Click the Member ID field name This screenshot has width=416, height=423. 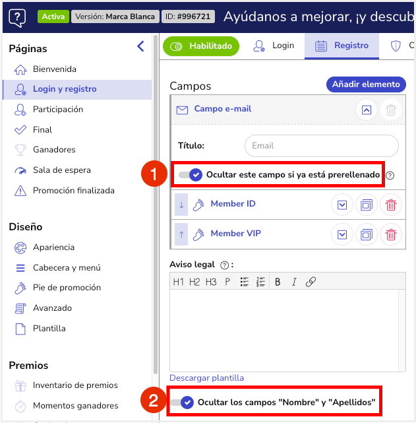[x=233, y=204]
